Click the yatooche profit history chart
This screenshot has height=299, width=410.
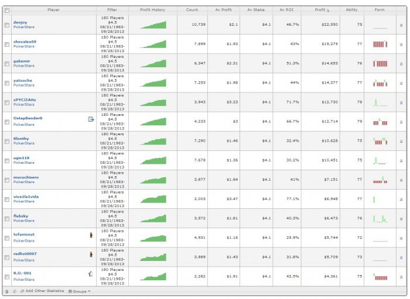(153, 83)
